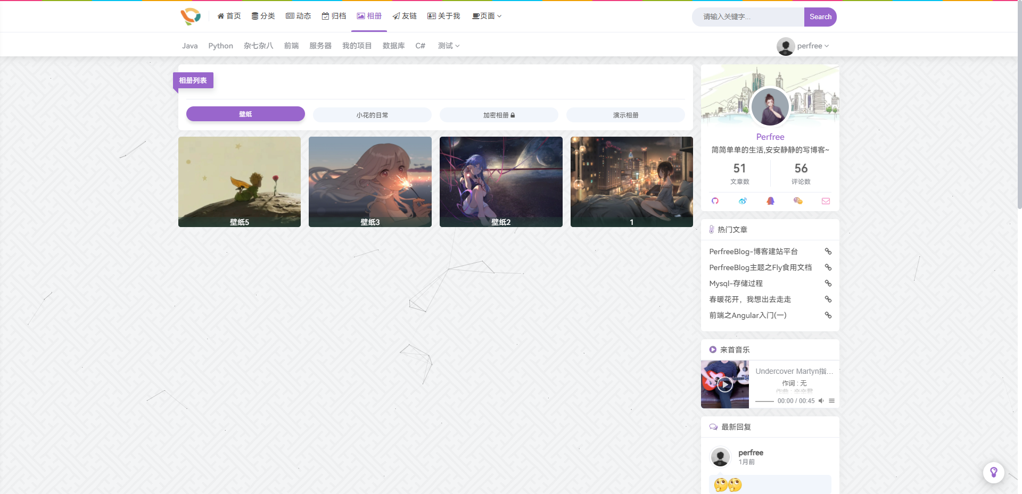Click perfree commenter avatar in 最新回复

click(720, 457)
